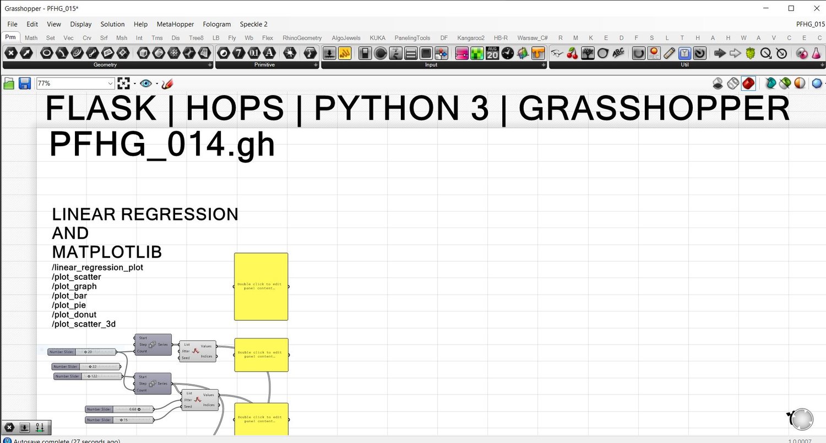Toggle the Boolean Toggle input icon
This screenshot has width=826, height=443.
(365, 53)
